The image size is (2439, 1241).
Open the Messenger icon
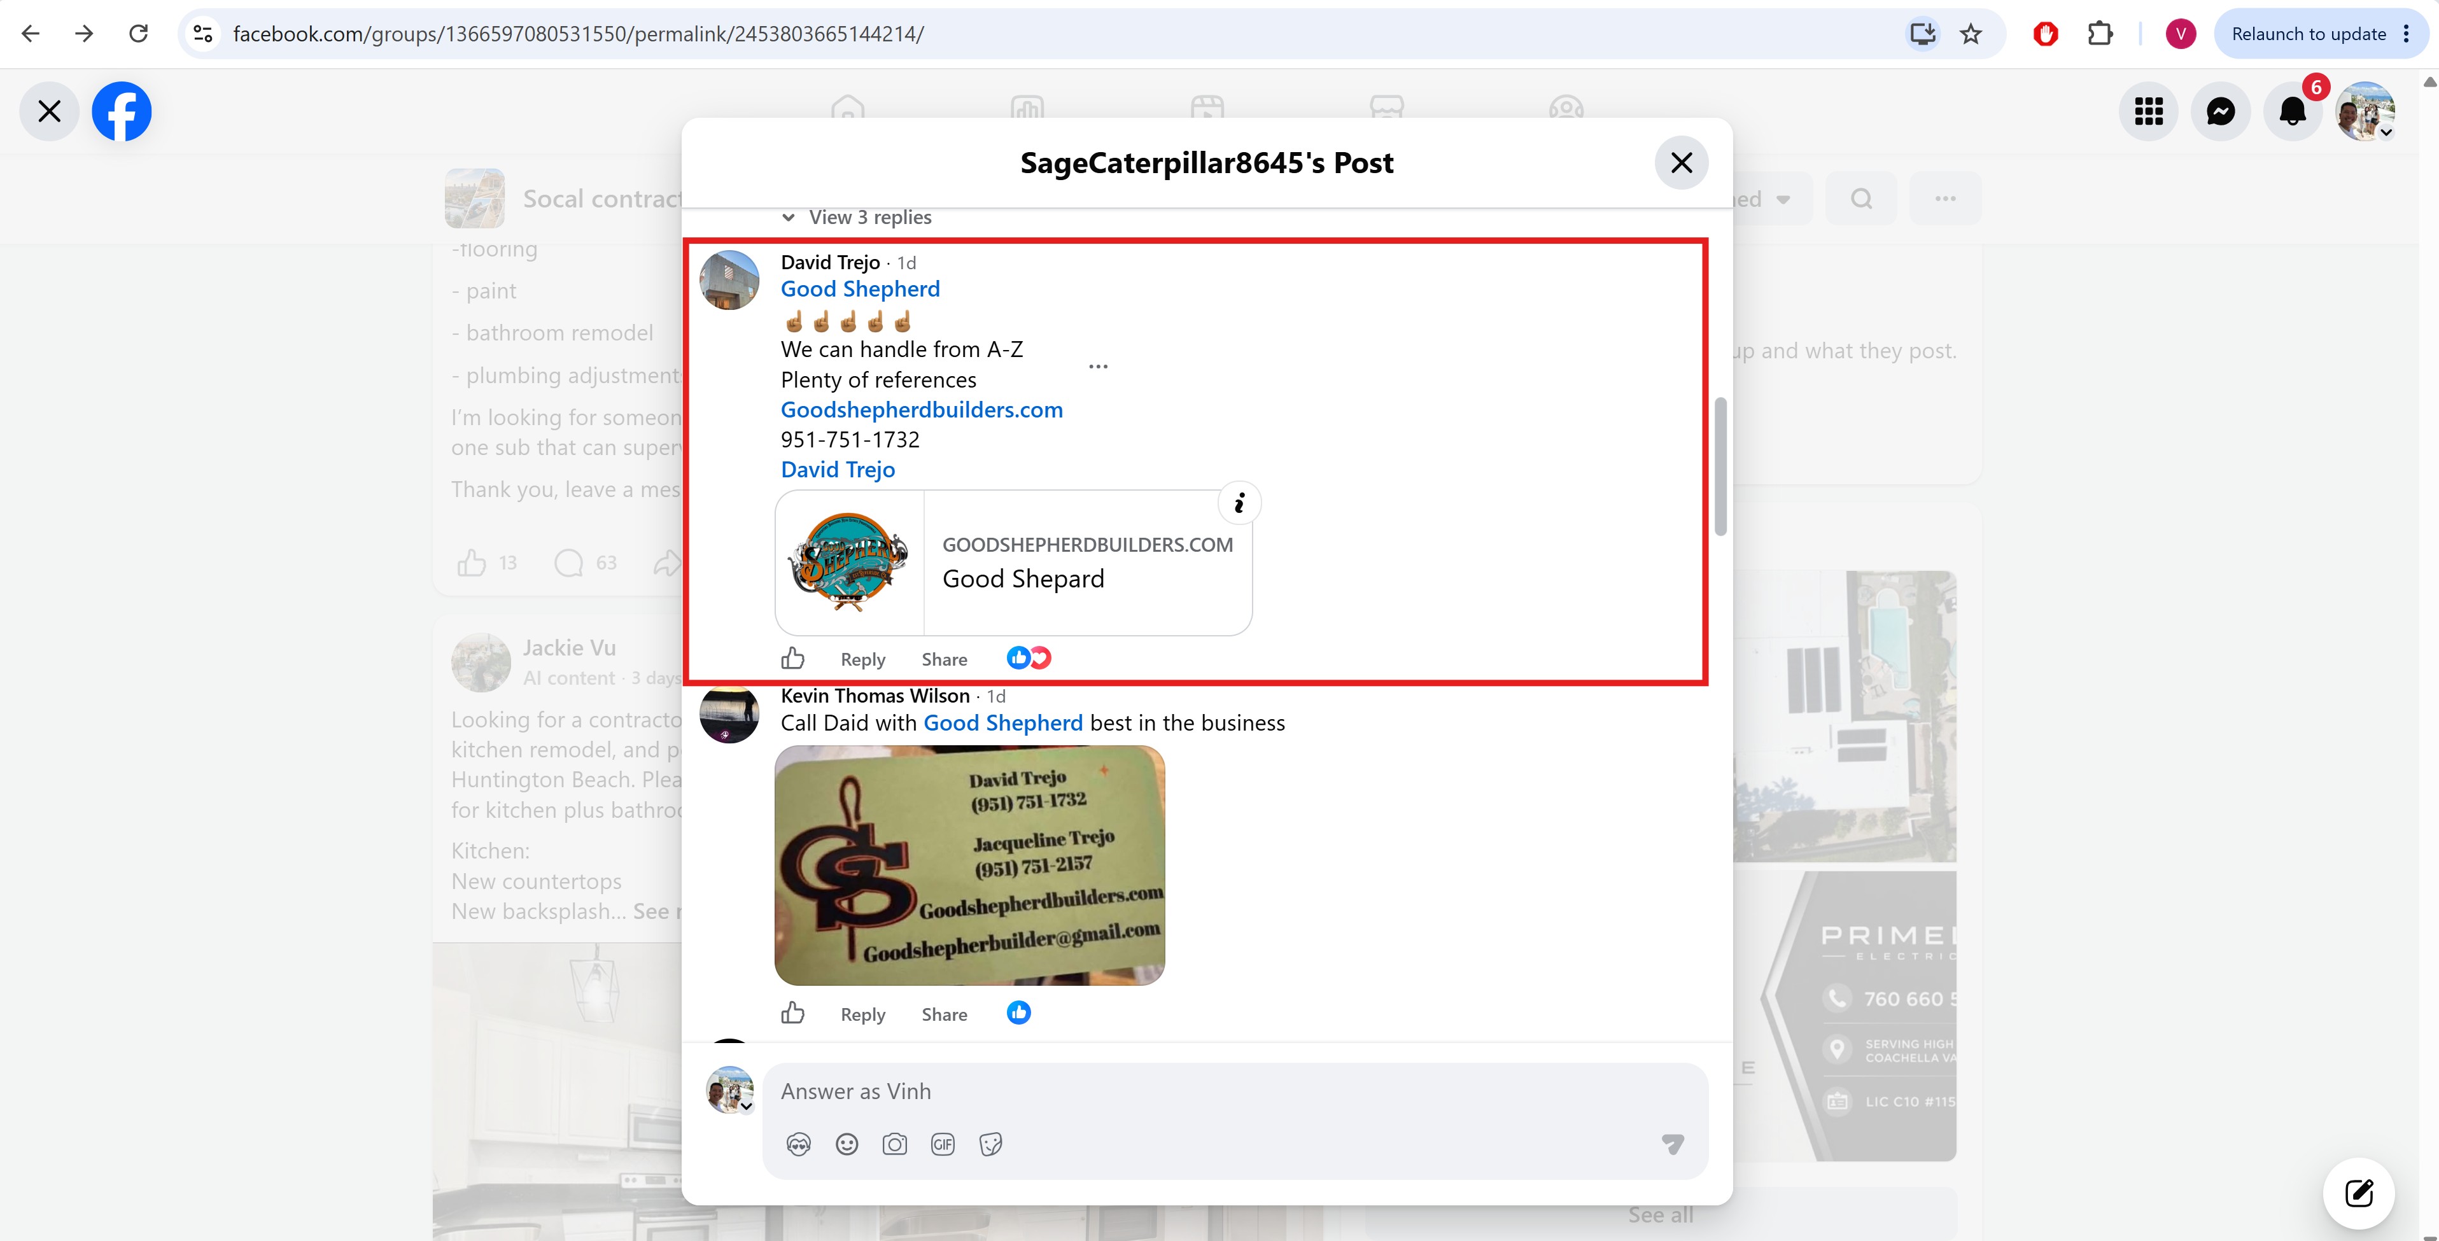[2220, 112]
